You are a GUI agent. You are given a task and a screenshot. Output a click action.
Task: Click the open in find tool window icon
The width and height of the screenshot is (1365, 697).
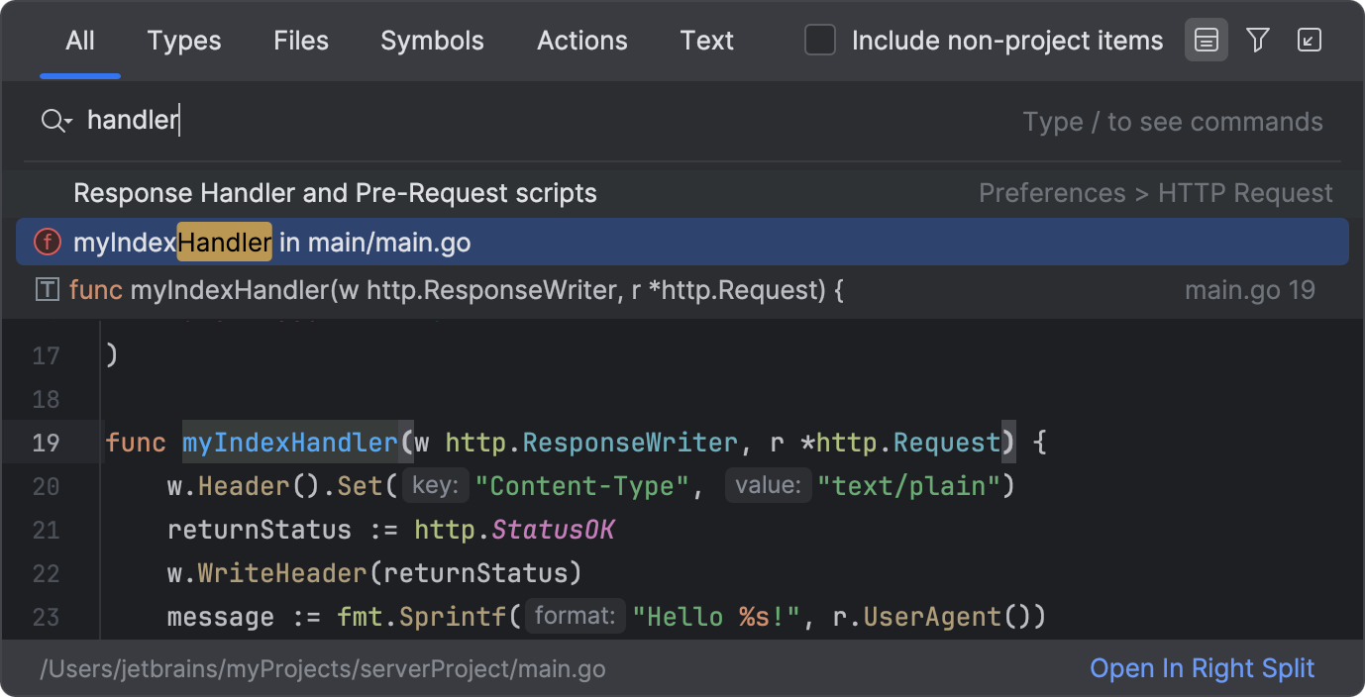(1310, 41)
